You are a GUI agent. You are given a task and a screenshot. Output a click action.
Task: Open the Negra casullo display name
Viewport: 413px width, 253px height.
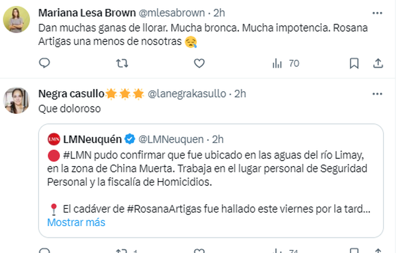click(x=71, y=93)
